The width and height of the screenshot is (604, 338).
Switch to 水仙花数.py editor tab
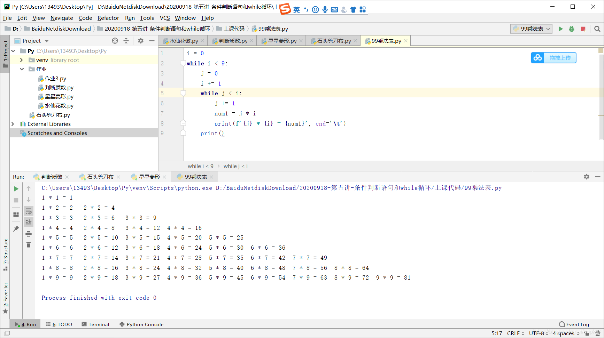(183, 41)
